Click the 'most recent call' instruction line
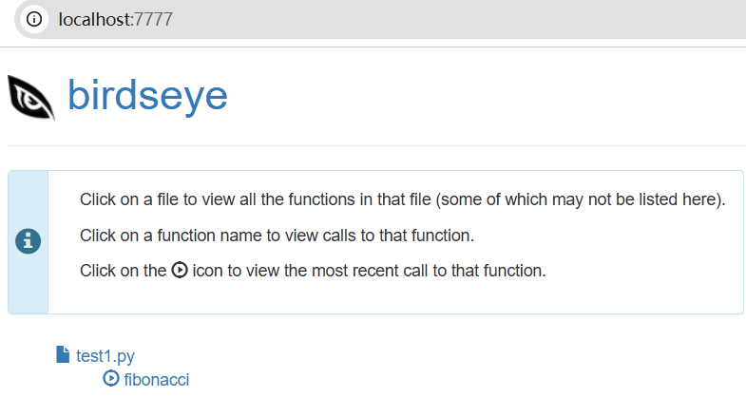746x397 pixels. point(313,271)
